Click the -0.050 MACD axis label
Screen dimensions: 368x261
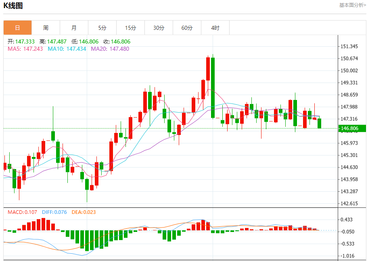click(347, 232)
